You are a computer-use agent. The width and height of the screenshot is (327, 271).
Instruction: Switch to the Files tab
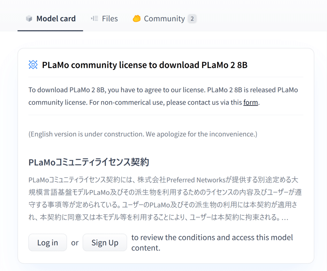[x=104, y=19]
